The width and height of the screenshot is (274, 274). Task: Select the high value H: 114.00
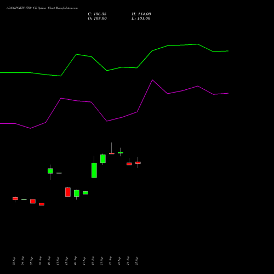(x=141, y=14)
